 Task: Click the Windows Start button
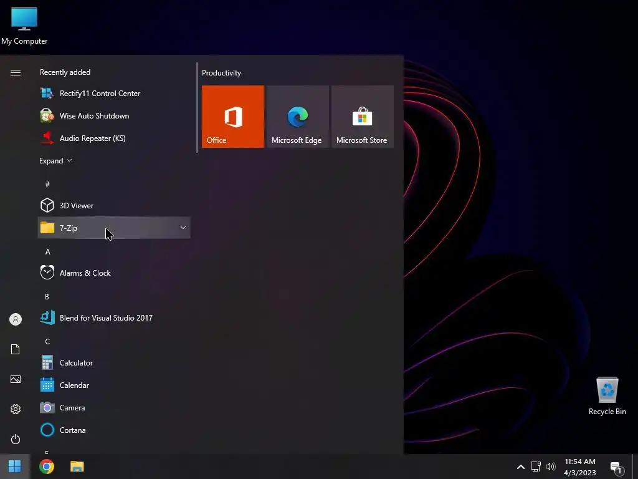pos(15,467)
